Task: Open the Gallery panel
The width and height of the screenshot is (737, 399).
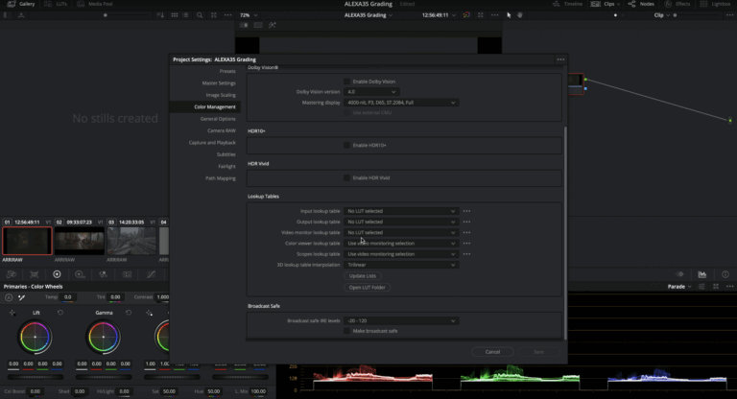Action: click(x=21, y=4)
